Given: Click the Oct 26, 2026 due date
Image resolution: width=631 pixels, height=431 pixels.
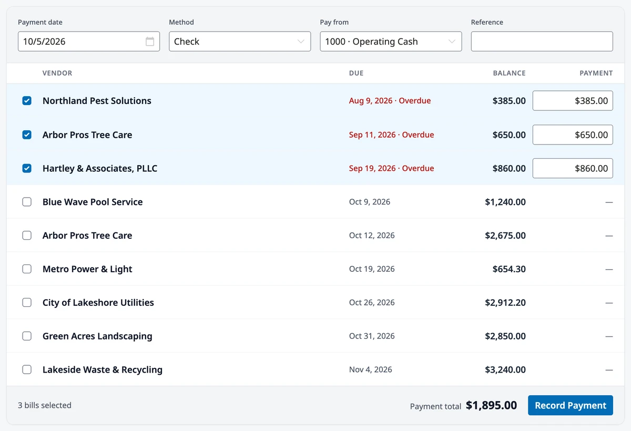Looking at the screenshot, I should tap(372, 303).
